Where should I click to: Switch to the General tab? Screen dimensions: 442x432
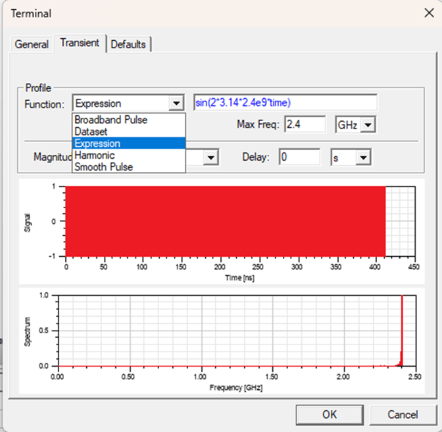(x=32, y=44)
